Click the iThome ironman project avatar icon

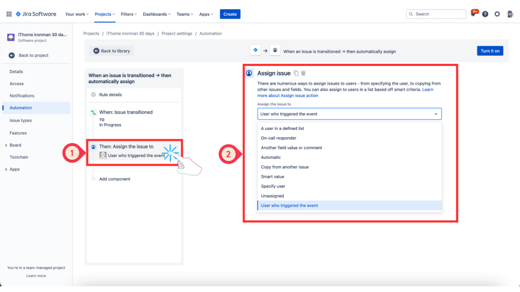(11, 37)
